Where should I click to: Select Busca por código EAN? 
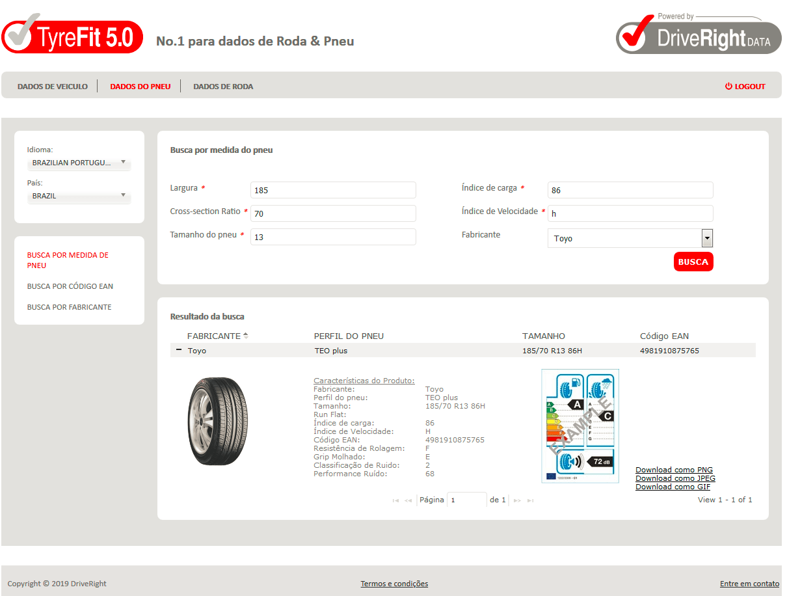click(x=70, y=286)
